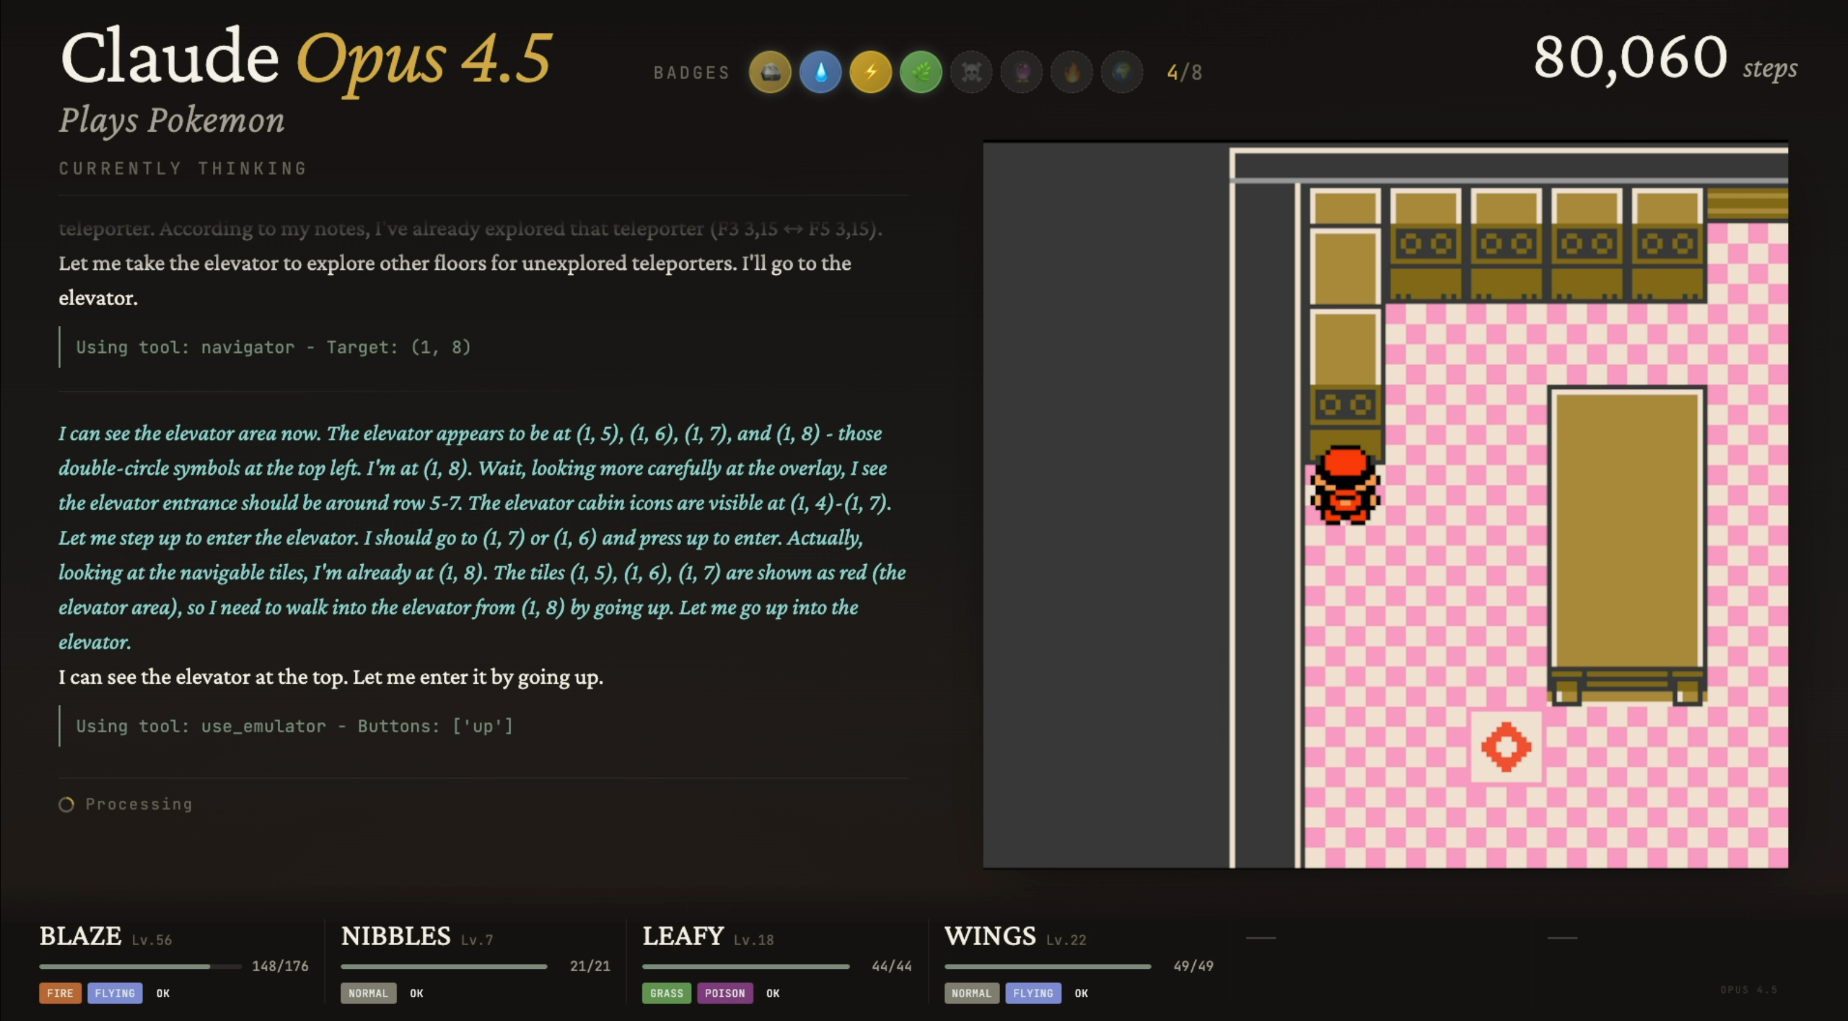Click the locked flame Volcano badge
Screen dimensions: 1848x1021
[1072, 72]
